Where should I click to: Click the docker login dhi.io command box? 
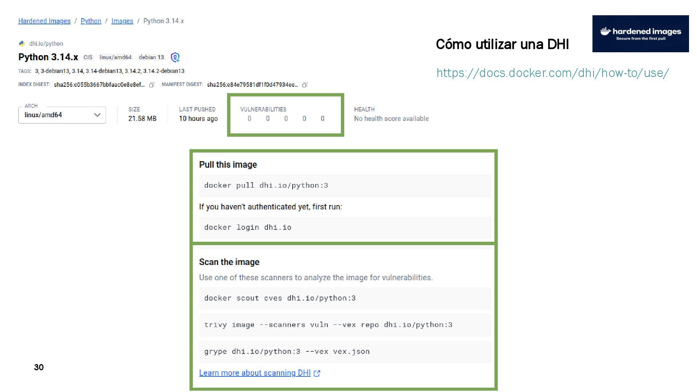345,228
